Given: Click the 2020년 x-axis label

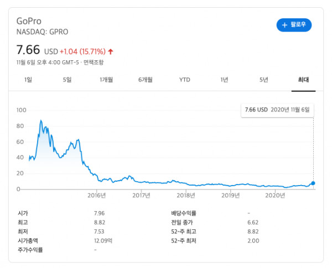Looking at the screenshot, I should [x=275, y=195].
